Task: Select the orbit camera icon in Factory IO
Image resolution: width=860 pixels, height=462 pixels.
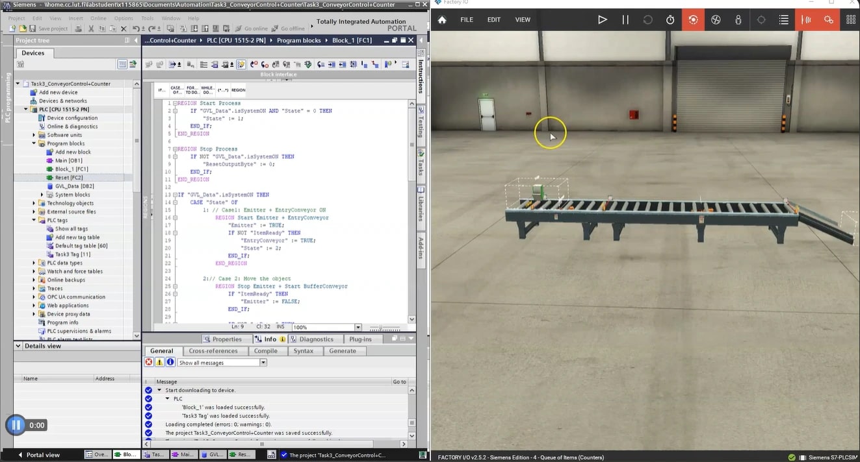Action: 693,19
